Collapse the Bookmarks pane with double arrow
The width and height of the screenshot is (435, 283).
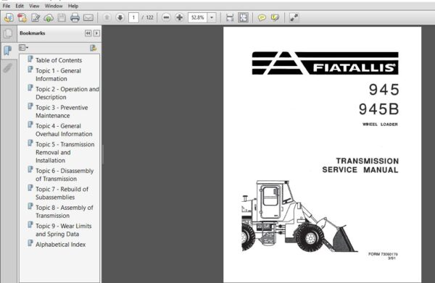(88, 33)
